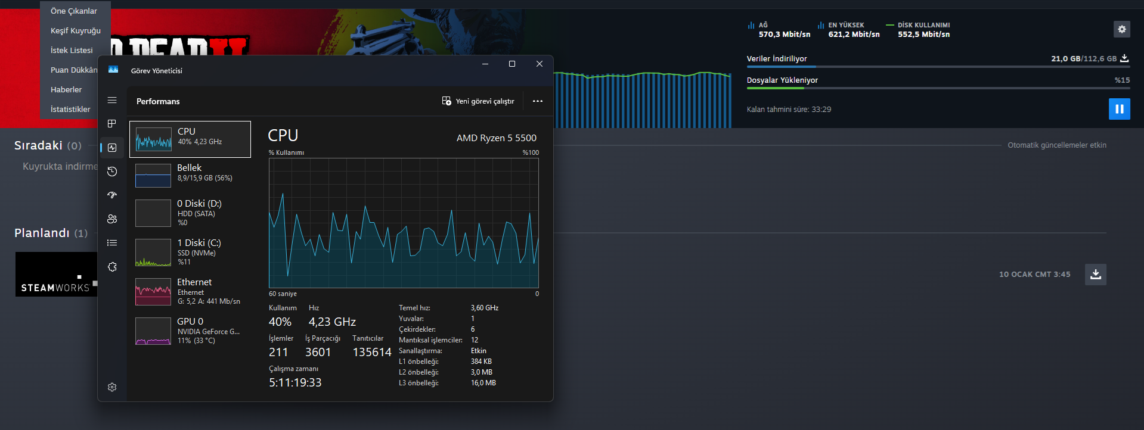Viewport: 1144px width, 430px height.
Task: Click the Veriler İndiriliyor progress bar
Action: (x=938, y=67)
